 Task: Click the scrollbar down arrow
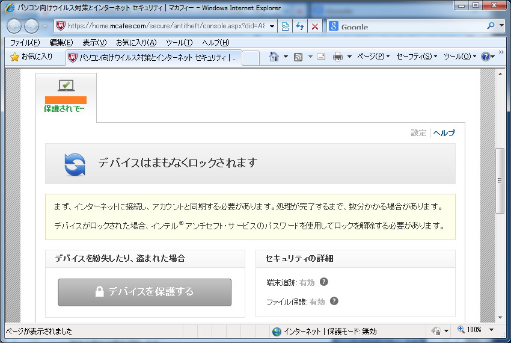(x=500, y=317)
